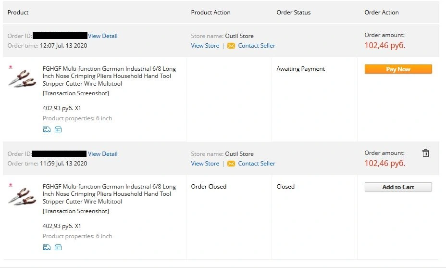Click the return box icon in the Awaiting Payment order

tap(58, 129)
